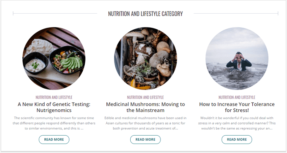Open 'A New Kind of Genetic Testing: Nutrigenomics' title
287x153 pixels.
pyautogui.click(x=54, y=107)
